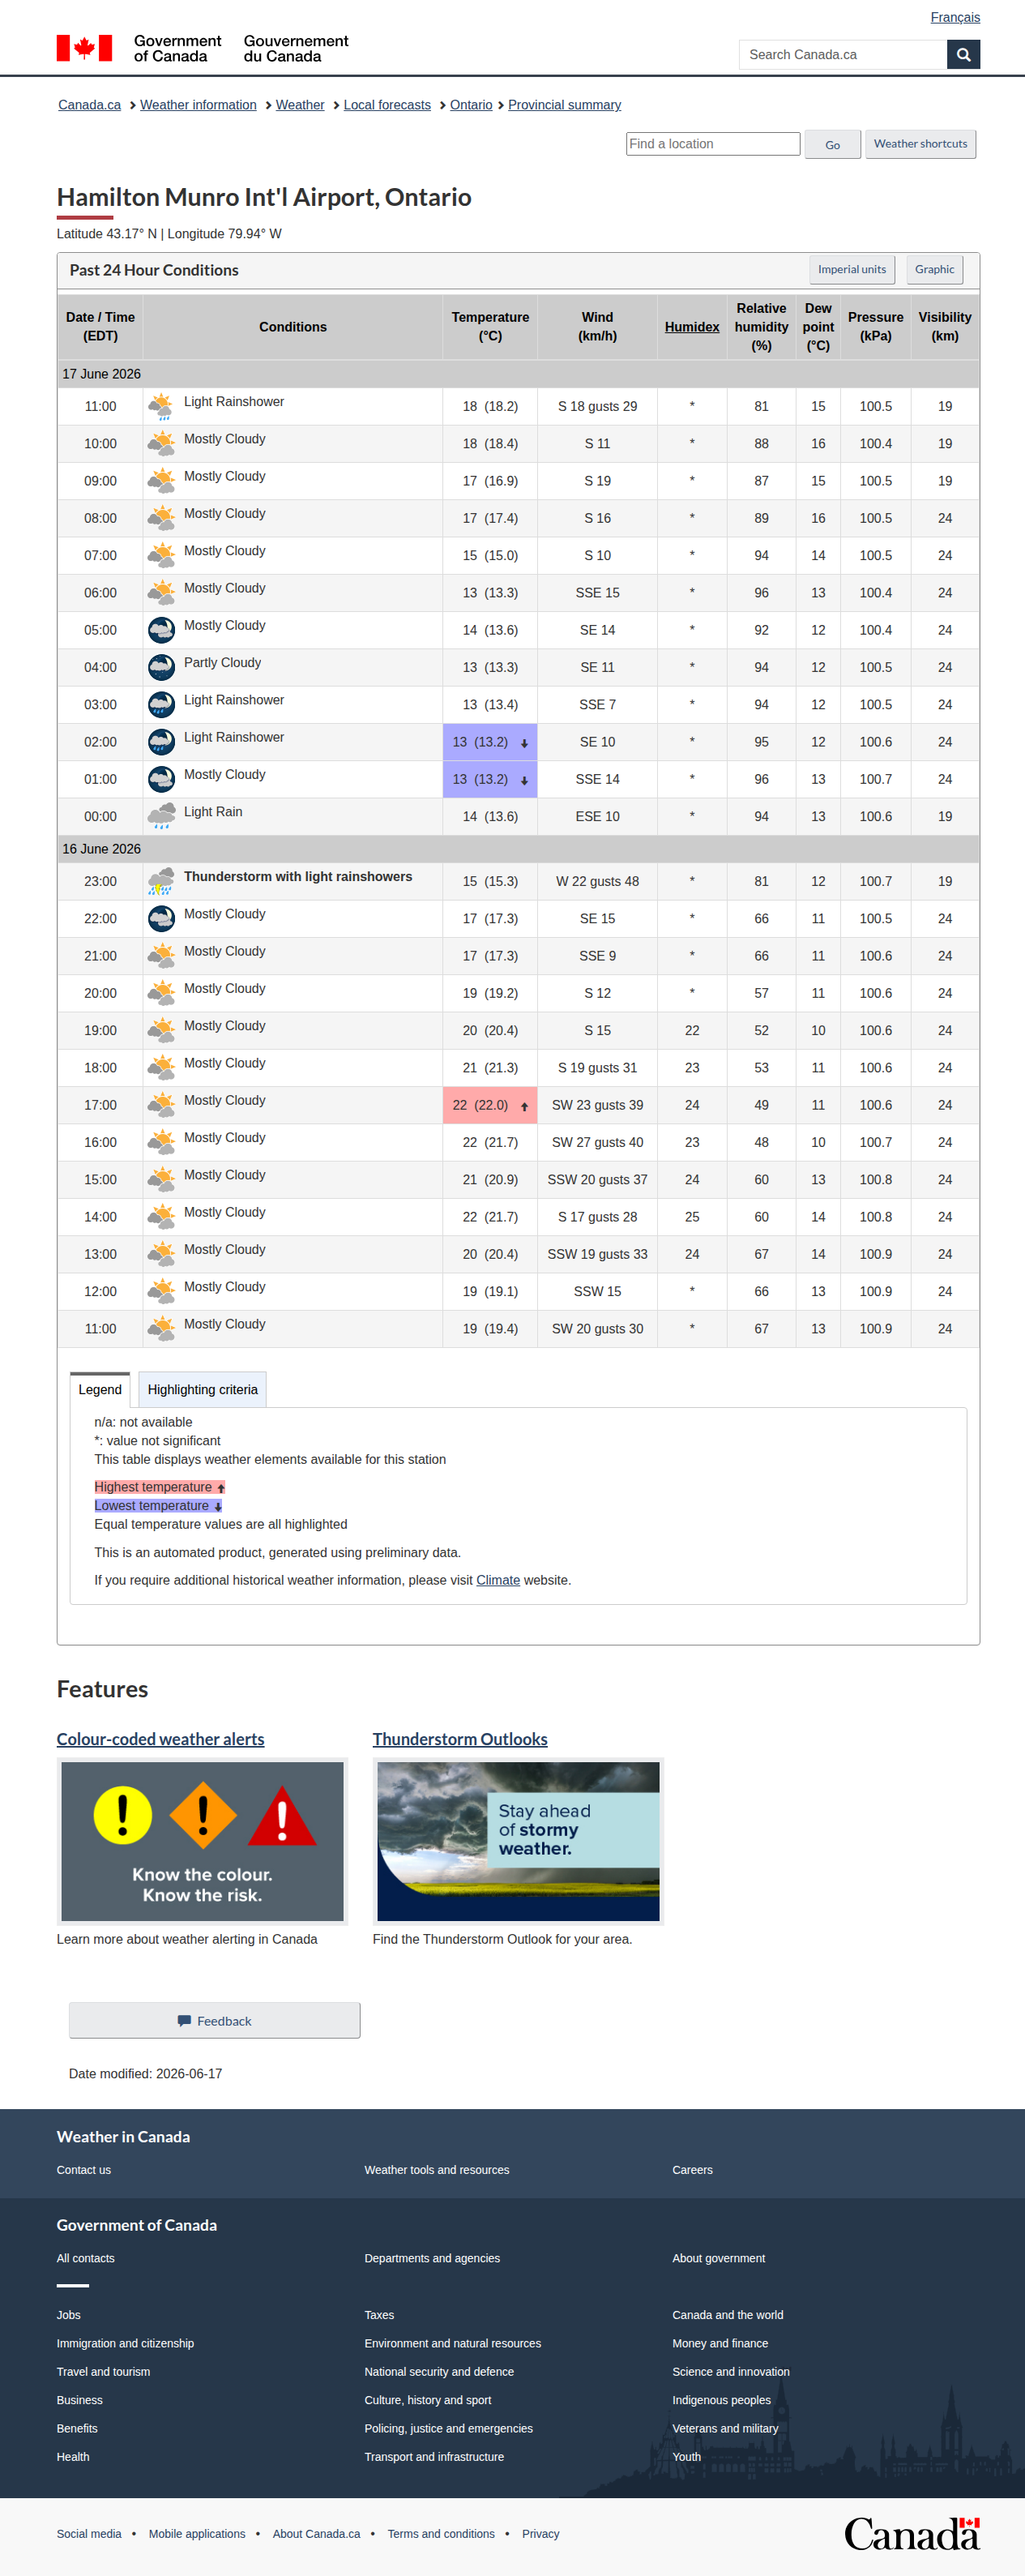Open Immigration and citizenship footer link
The height and width of the screenshot is (2576, 1025).
[x=125, y=2343]
